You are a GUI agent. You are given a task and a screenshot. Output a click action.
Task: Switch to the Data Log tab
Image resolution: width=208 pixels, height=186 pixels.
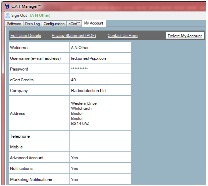[x=32, y=24]
